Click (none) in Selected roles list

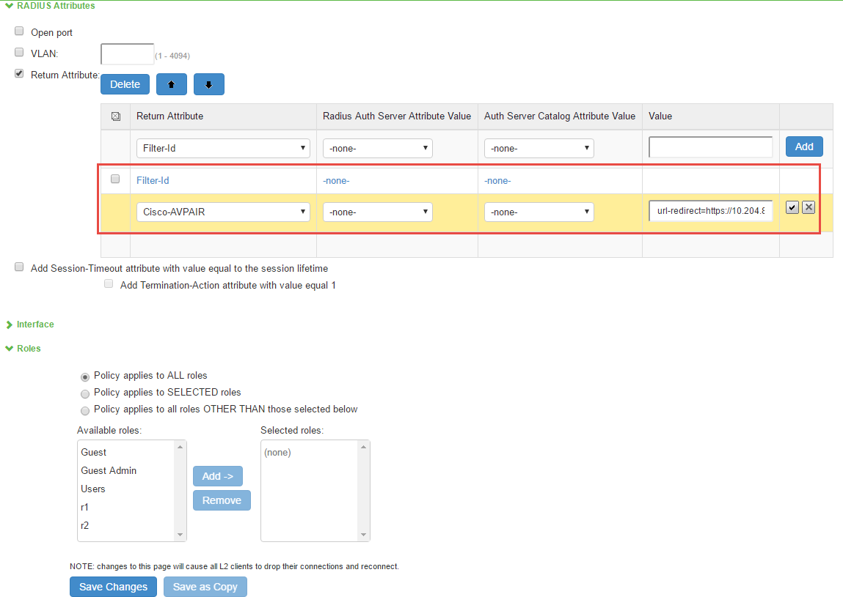[x=277, y=452]
